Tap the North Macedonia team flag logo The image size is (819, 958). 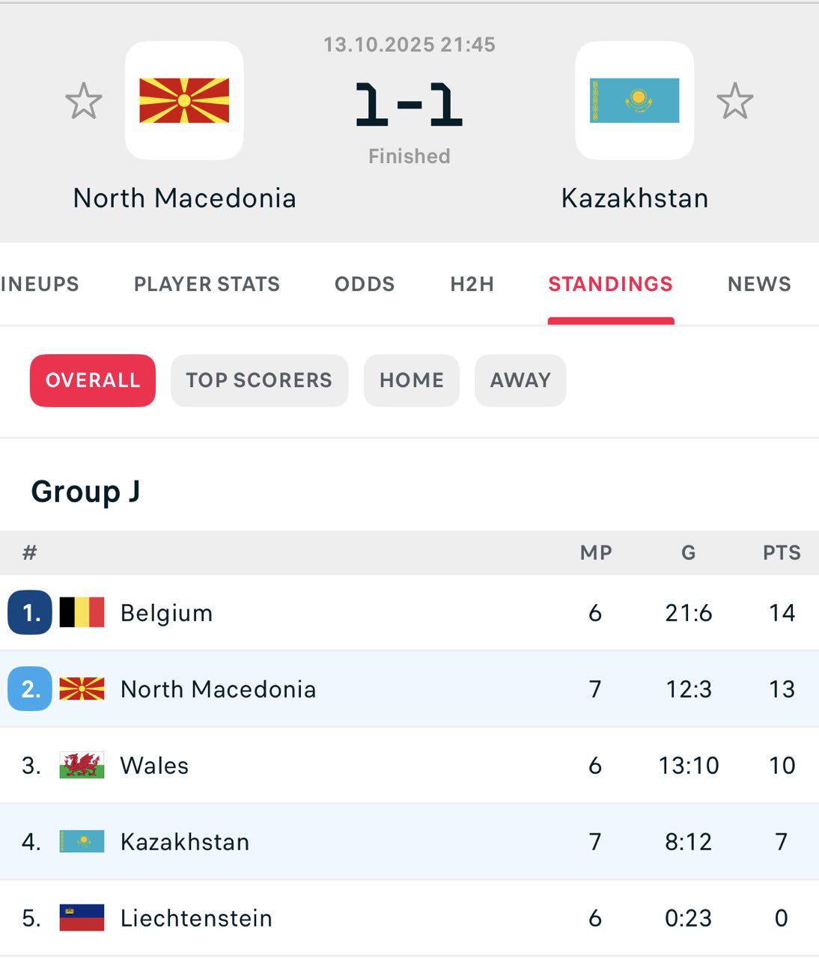pyautogui.click(x=184, y=100)
